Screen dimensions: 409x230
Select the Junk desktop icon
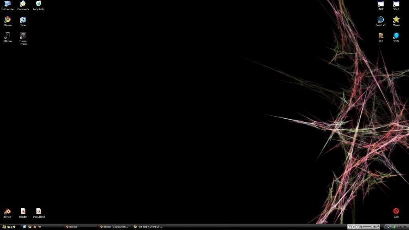point(396,213)
